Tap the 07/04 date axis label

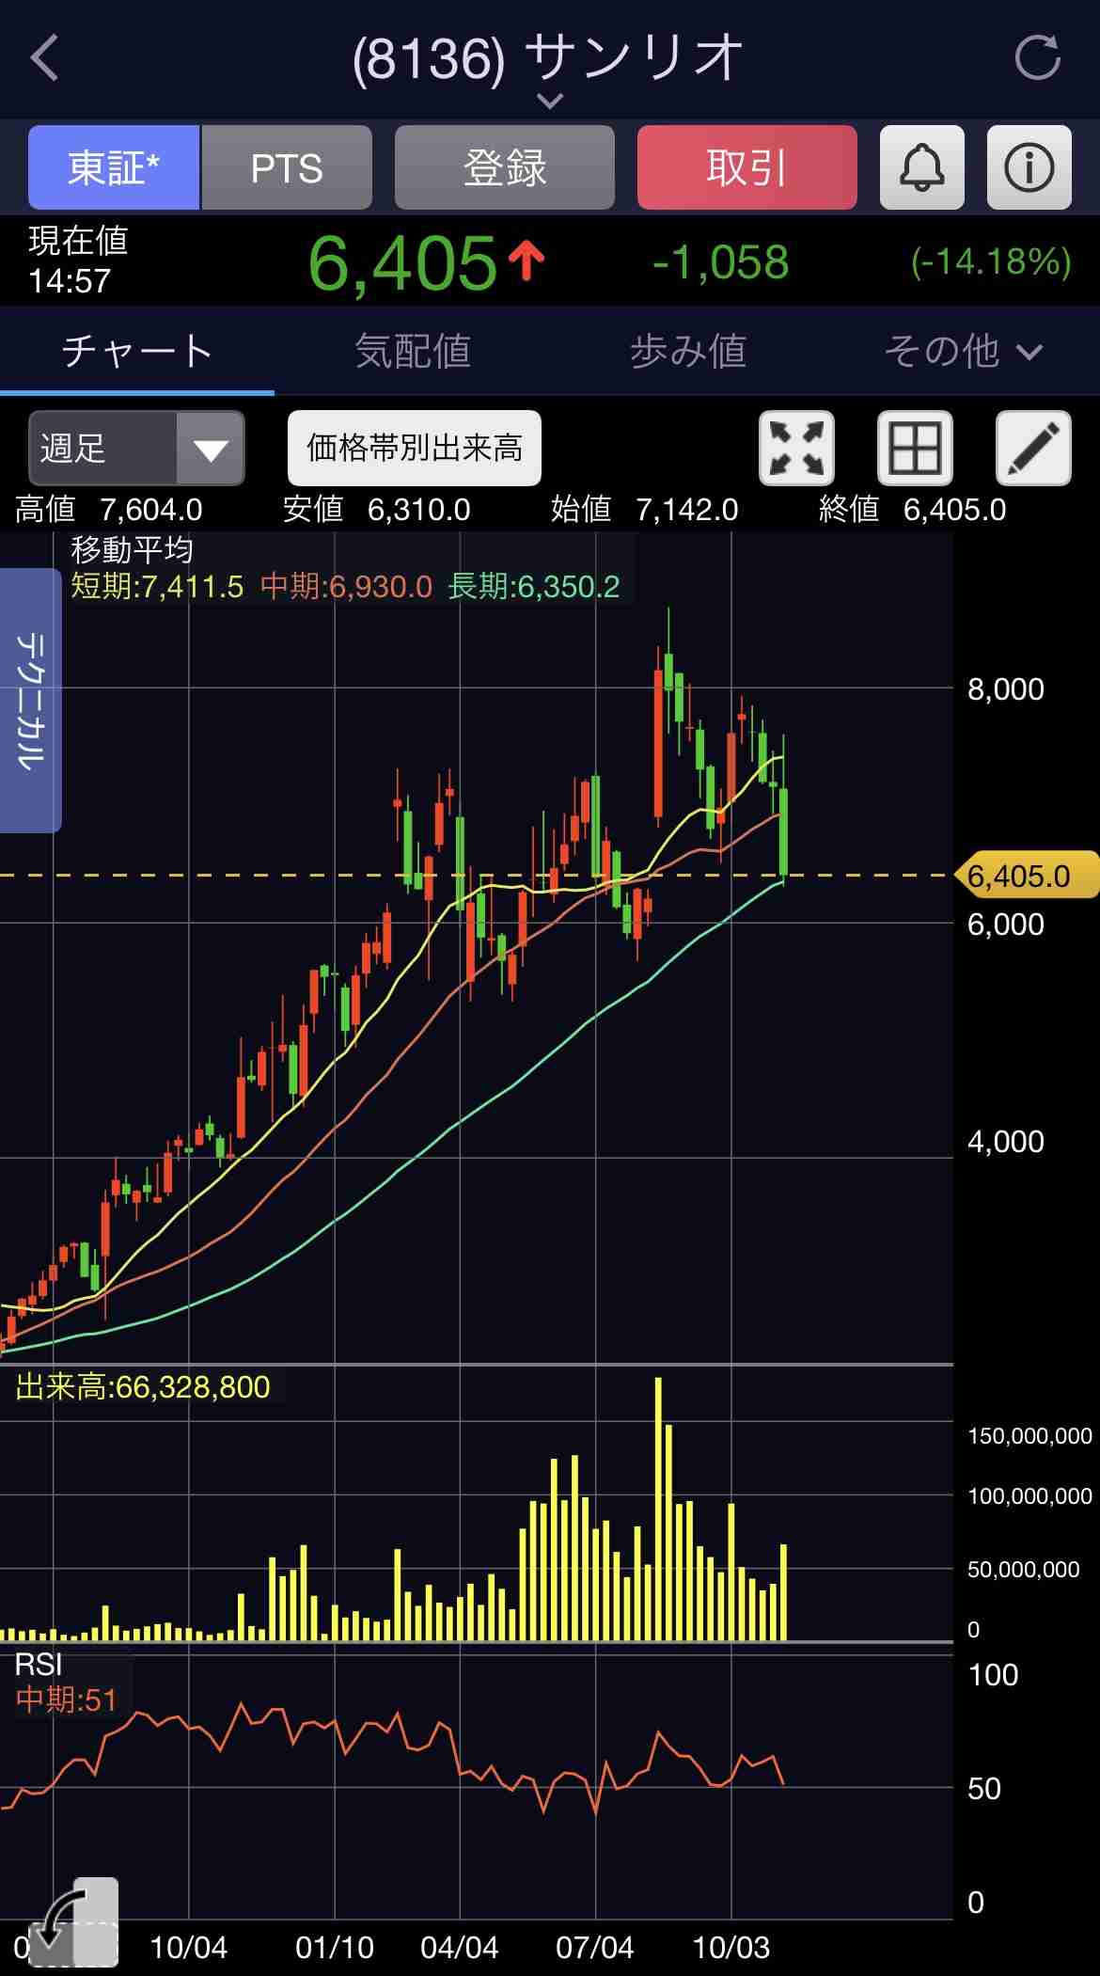coord(594,1947)
